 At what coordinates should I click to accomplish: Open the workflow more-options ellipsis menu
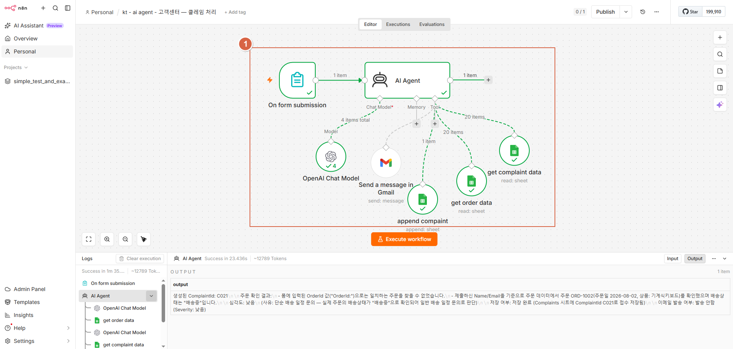pos(657,12)
